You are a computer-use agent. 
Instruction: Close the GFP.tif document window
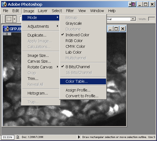click(x=123, y=29)
